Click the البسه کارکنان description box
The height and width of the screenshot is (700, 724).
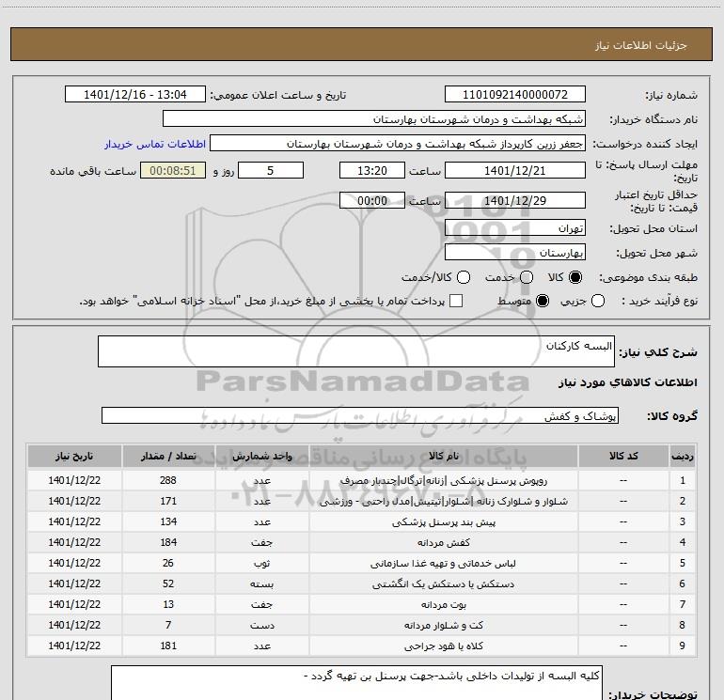(356, 351)
